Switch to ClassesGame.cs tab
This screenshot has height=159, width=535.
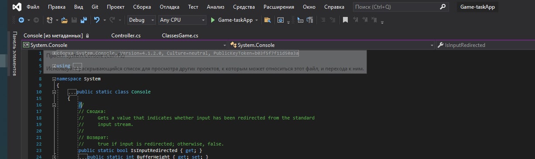[x=180, y=36]
